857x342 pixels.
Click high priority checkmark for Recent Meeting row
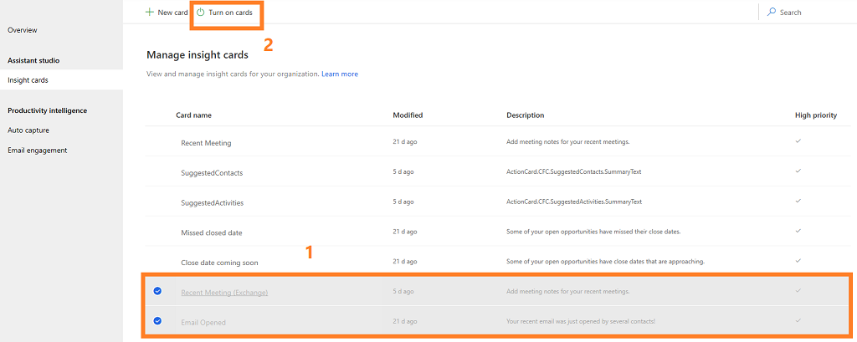click(798, 141)
